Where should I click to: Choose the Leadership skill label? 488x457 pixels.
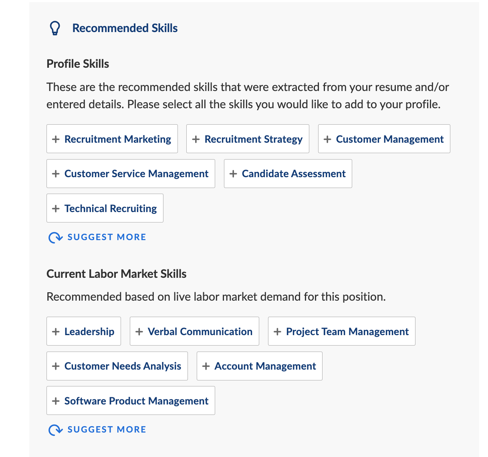(89, 332)
